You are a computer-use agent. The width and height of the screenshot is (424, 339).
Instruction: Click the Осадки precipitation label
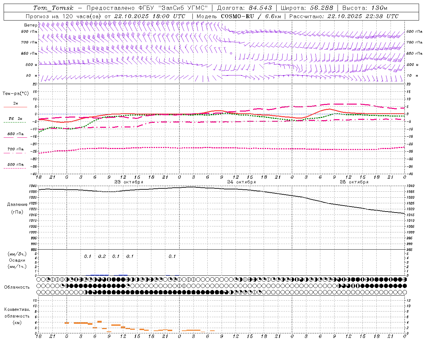17,260
